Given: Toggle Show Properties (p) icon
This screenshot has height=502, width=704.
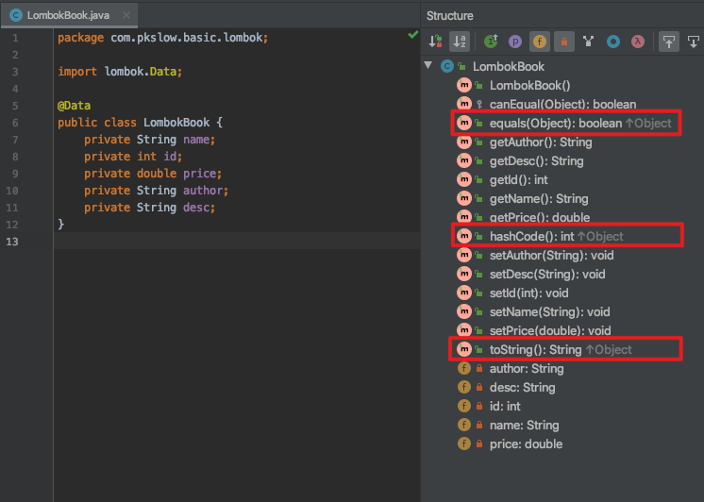Looking at the screenshot, I should [515, 42].
